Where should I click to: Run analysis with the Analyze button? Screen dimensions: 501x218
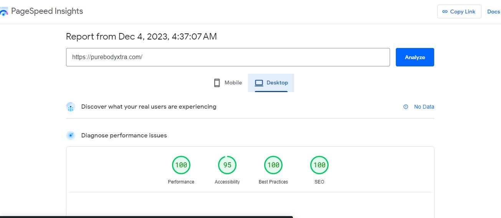tap(415, 57)
